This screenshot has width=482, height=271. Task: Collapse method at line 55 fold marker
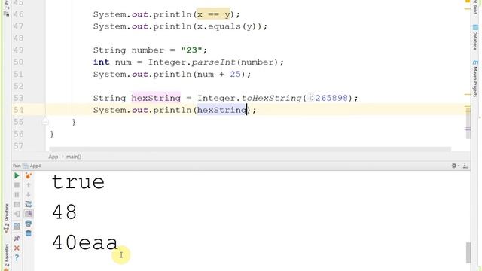click(x=45, y=122)
